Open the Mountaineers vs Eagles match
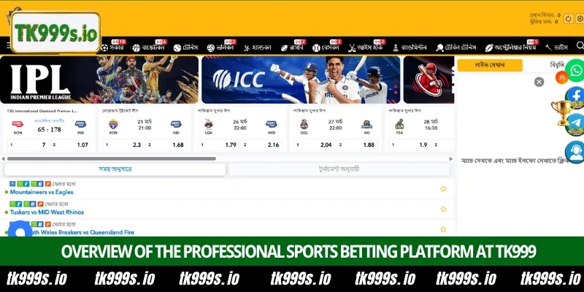 [x=42, y=192]
